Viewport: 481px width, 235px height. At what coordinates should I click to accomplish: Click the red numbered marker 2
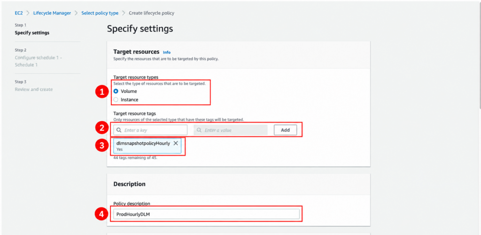pos(102,129)
